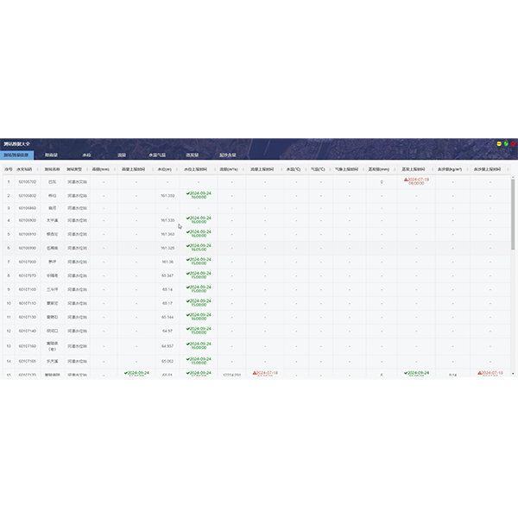518x518 pixels.
Task: Click green check icon in row 60106900
Action: pyautogui.click(x=188, y=218)
